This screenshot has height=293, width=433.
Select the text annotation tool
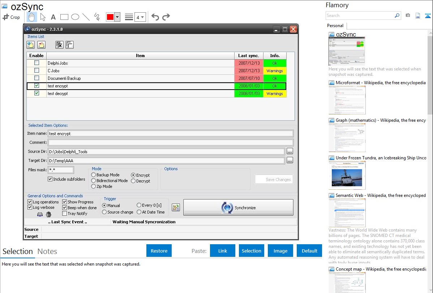tap(53, 17)
